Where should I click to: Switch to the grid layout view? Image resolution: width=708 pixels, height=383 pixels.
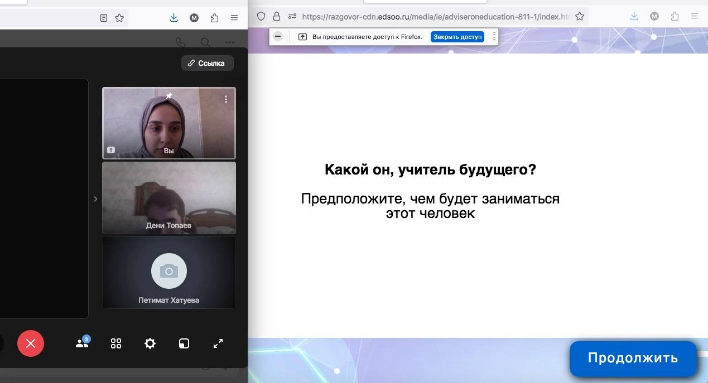[x=116, y=343]
